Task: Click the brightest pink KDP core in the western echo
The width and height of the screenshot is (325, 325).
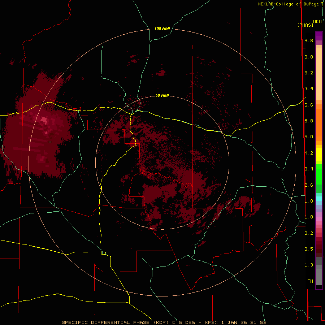Action: click(x=44, y=120)
